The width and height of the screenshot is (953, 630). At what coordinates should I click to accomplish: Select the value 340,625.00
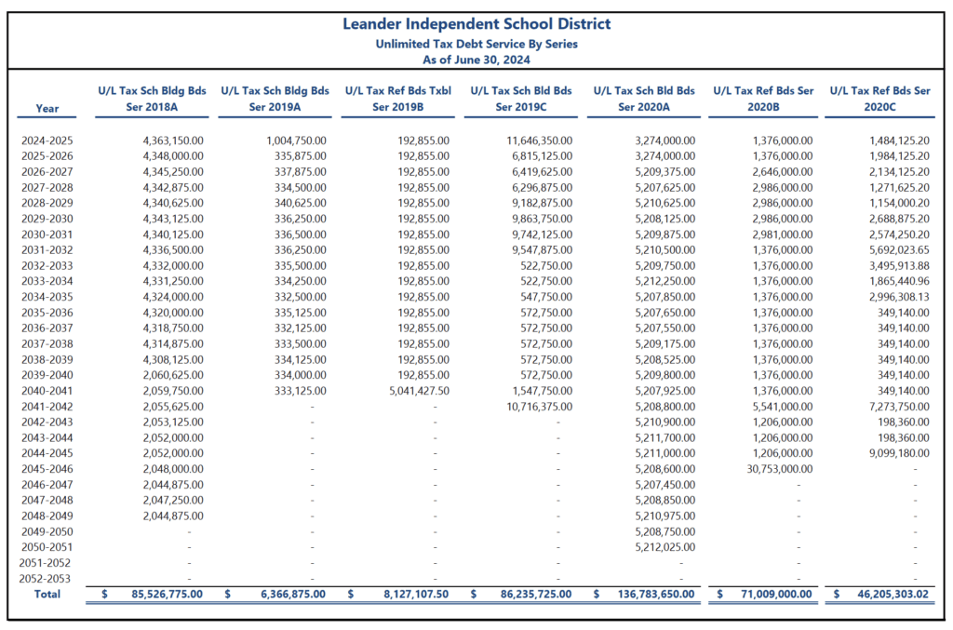(x=301, y=203)
